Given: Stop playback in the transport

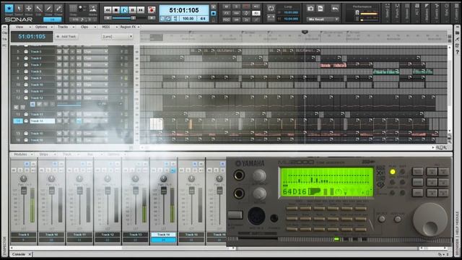Looking at the screenshot, I should tap(116, 10).
